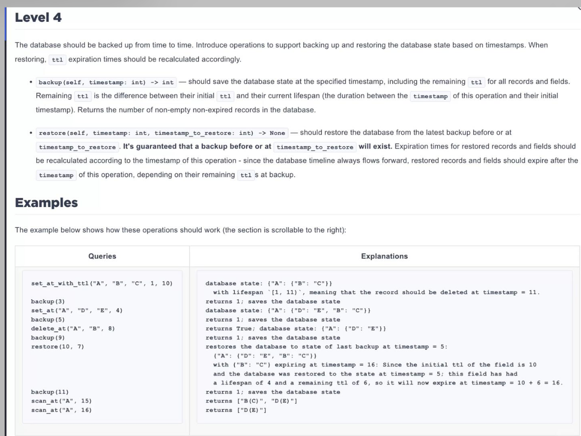This screenshot has width=581, height=436.
Task: Select the Explanations column header
Action: [384, 256]
